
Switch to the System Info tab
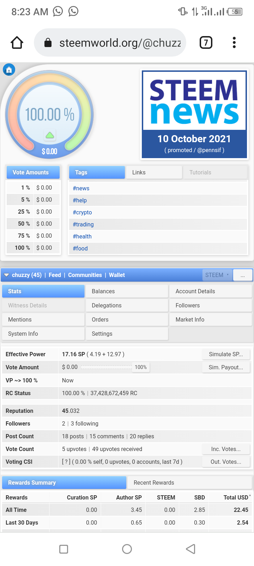(43, 334)
